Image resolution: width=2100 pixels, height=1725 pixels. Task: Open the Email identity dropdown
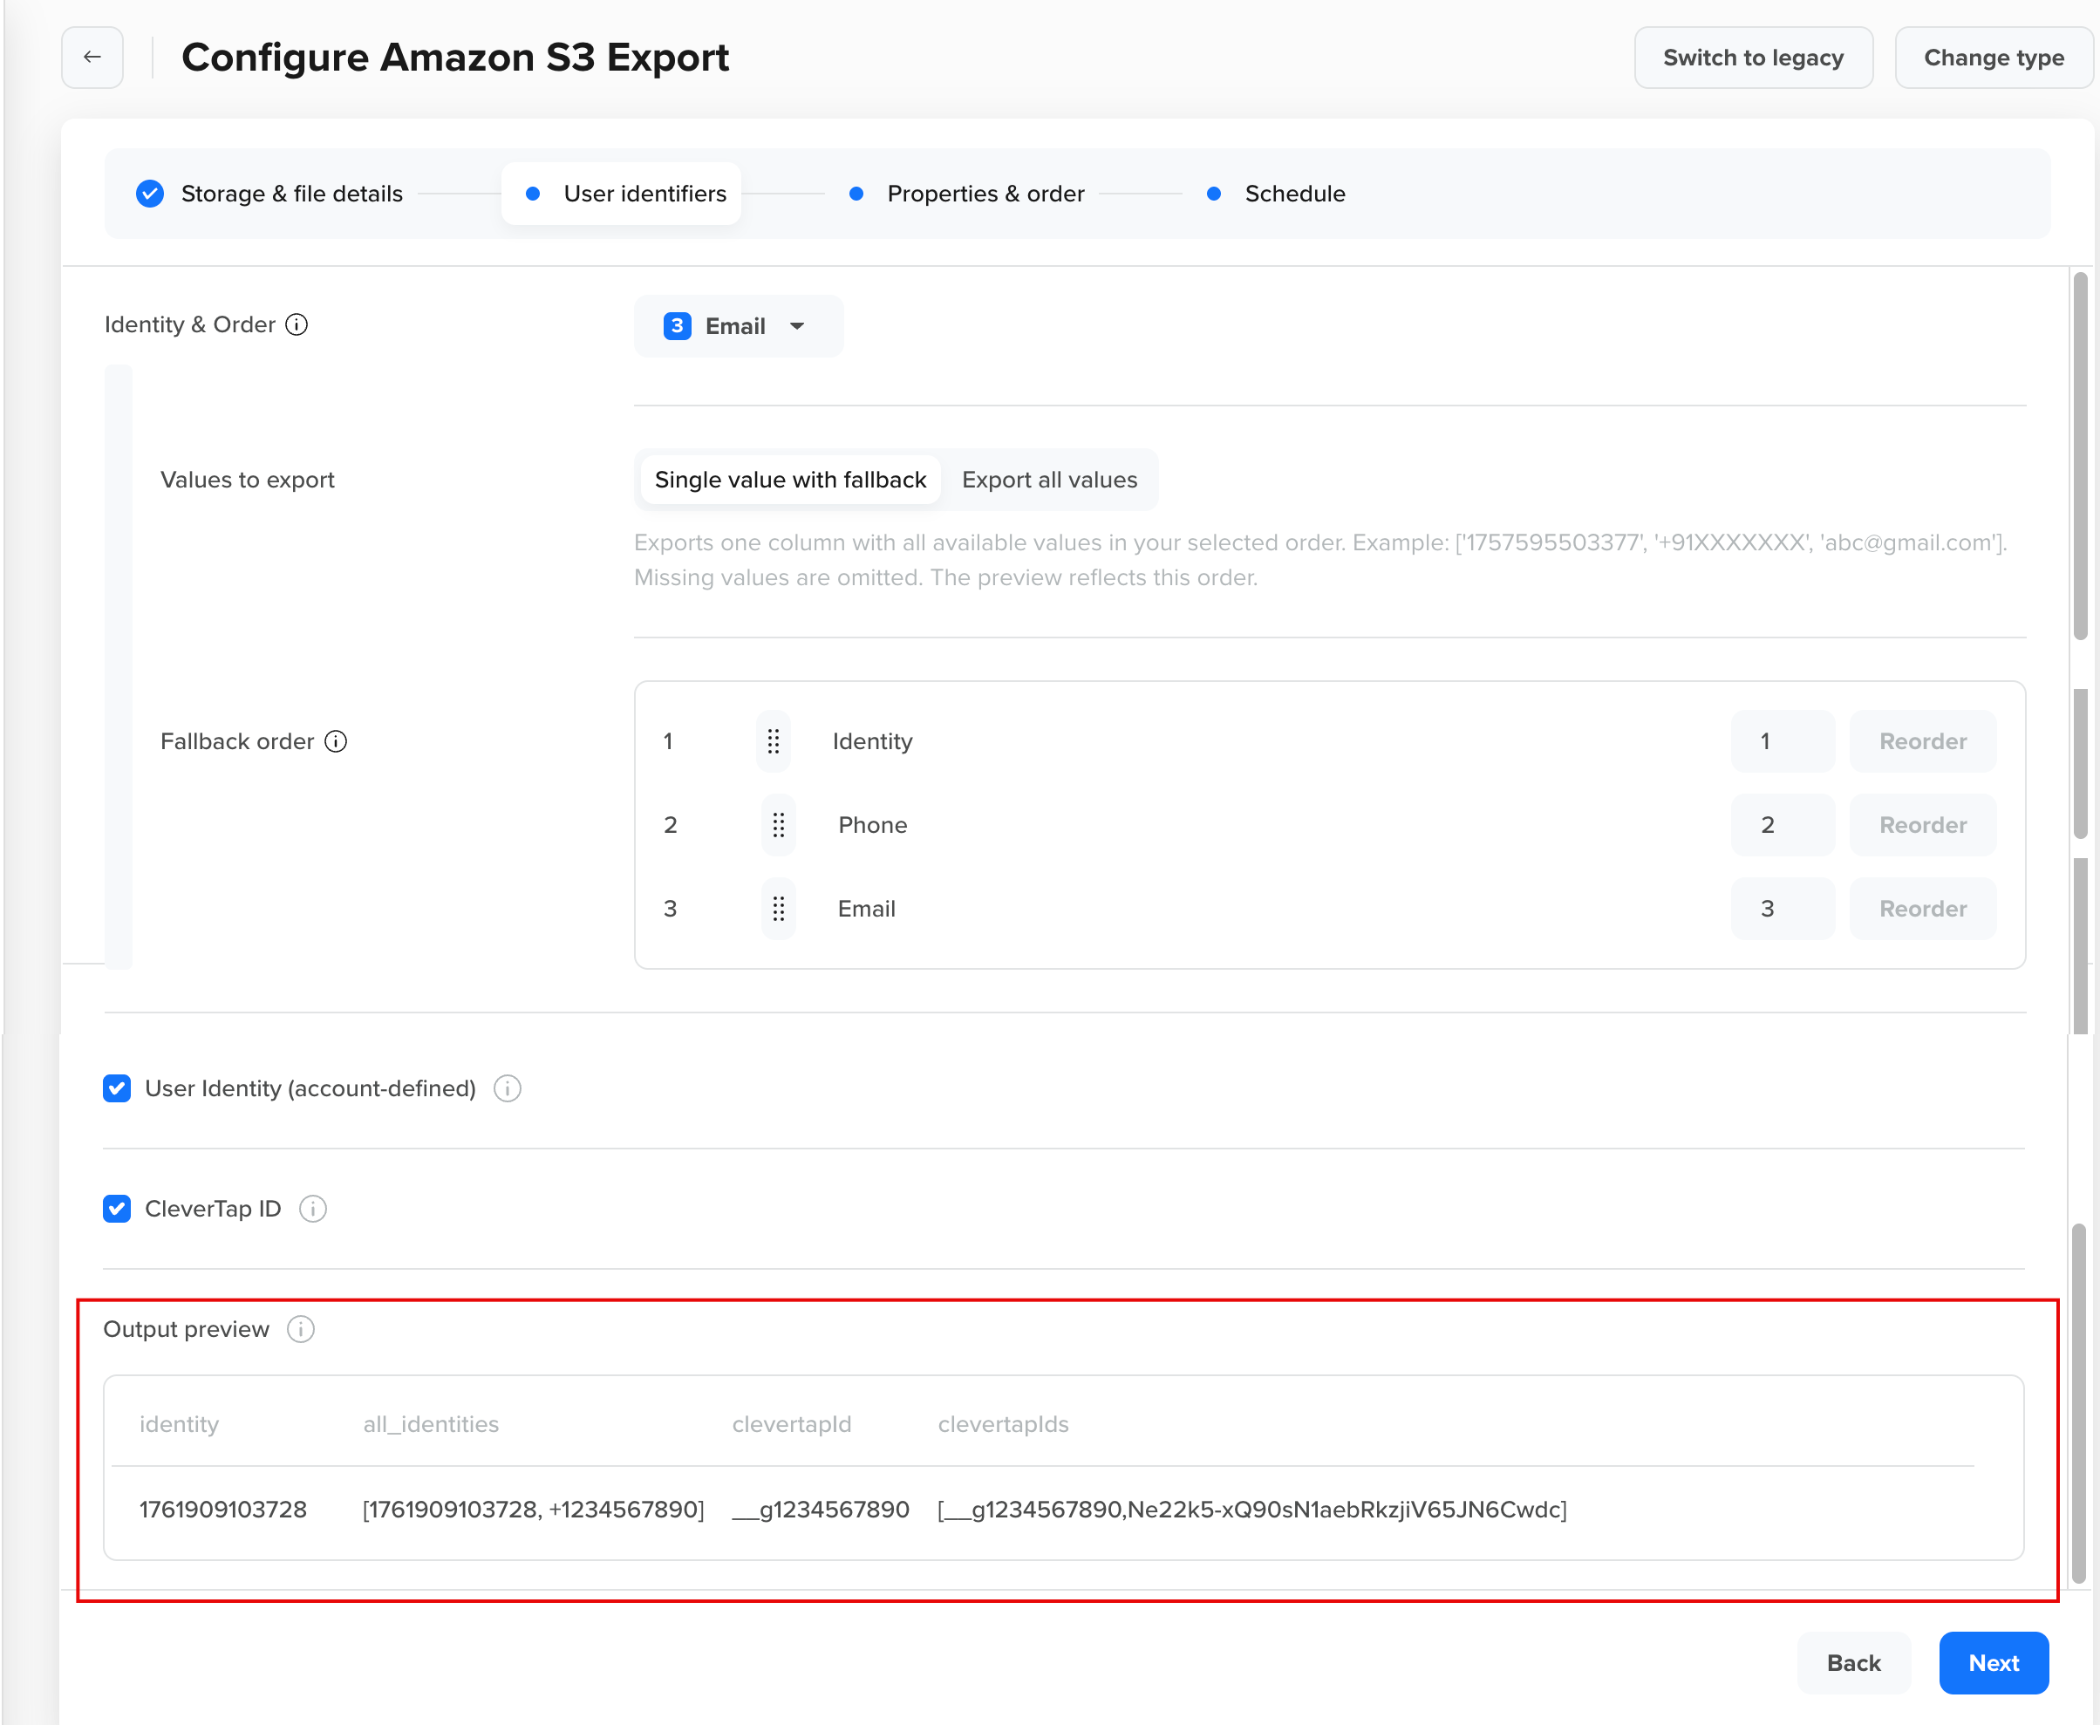click(738, 326)
